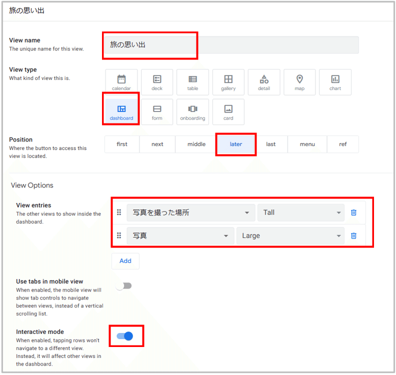396x375 pixels.
Task: Grab the drag handle of 写真を撮った場所 entry
Action: (x=119, y=212)
